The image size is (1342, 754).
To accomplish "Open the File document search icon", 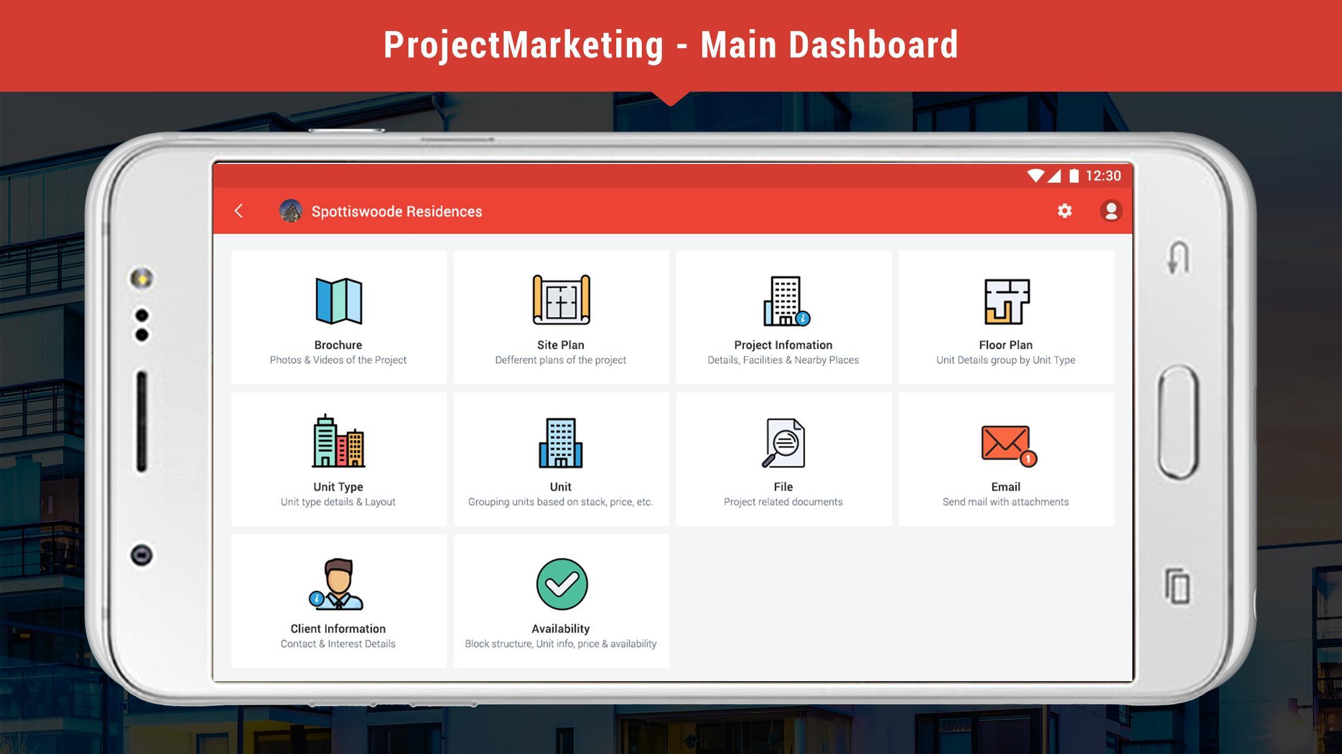I will 783,443.
